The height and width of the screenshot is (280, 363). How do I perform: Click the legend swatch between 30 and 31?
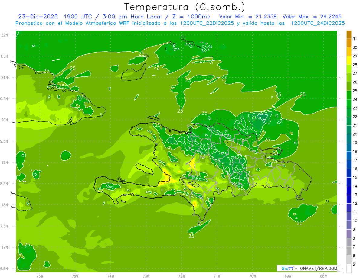tap(349, 43)
